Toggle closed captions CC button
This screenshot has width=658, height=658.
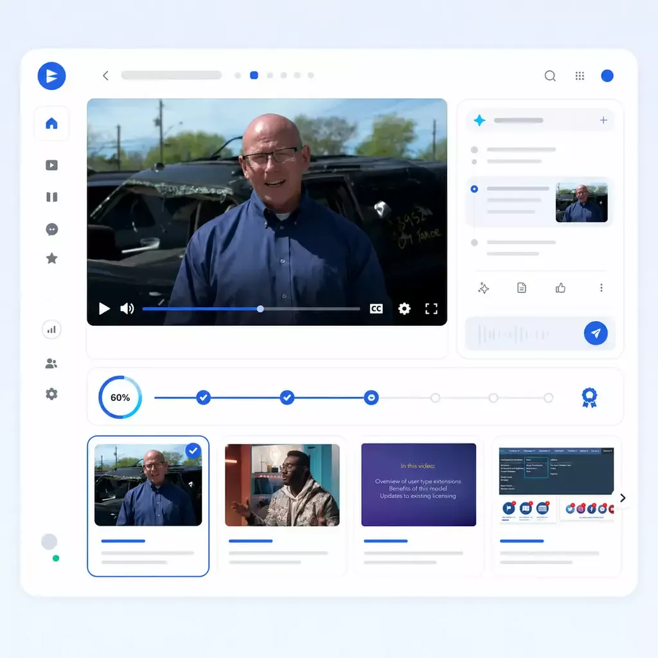[377, 309]
